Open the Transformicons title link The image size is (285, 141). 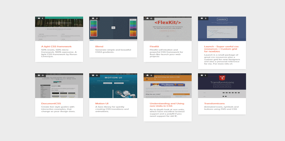214,103
